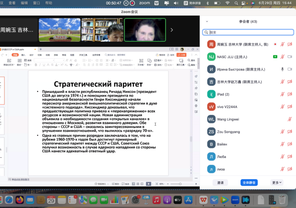Toggle NASC JLU's muted microphone
Viewport: 296px width, 208px height.
tap(282, 57)
